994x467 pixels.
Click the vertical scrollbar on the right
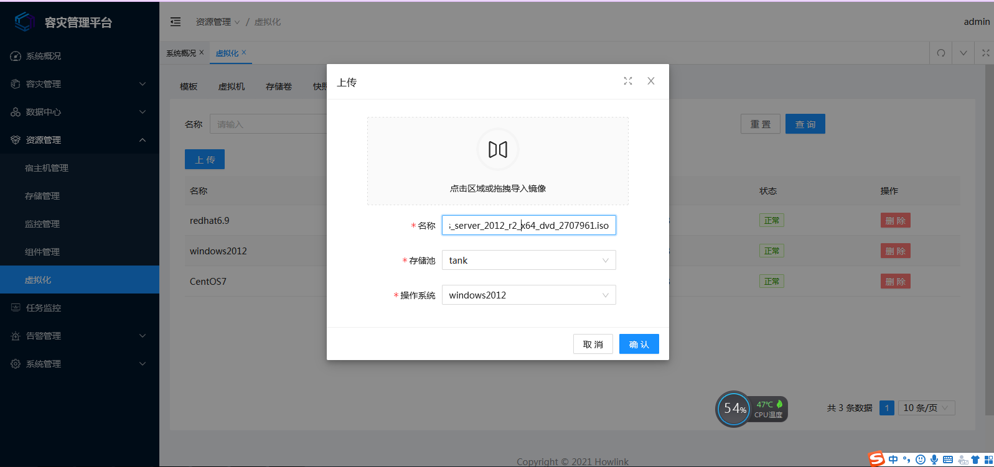point(990,239)
